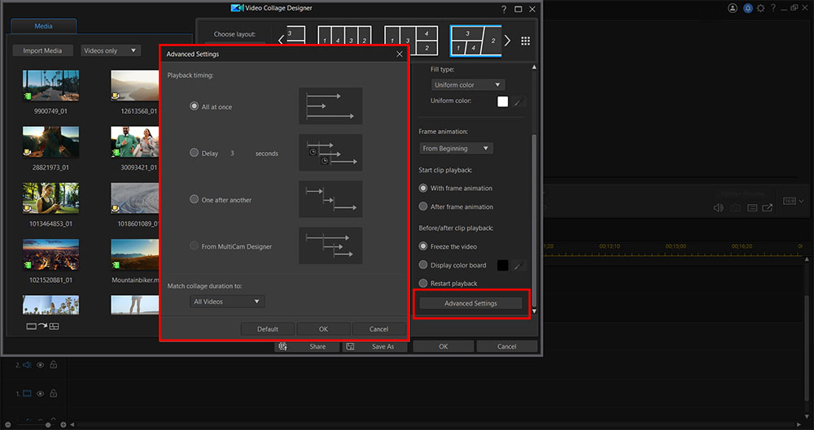Open From Beginning frame animation dropdown

[456, 149]
